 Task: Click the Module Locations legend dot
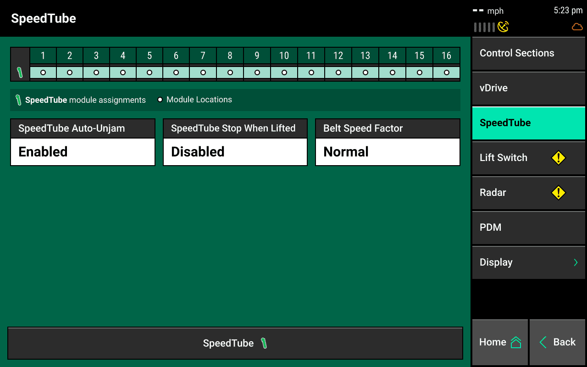[x=160, y=100]
